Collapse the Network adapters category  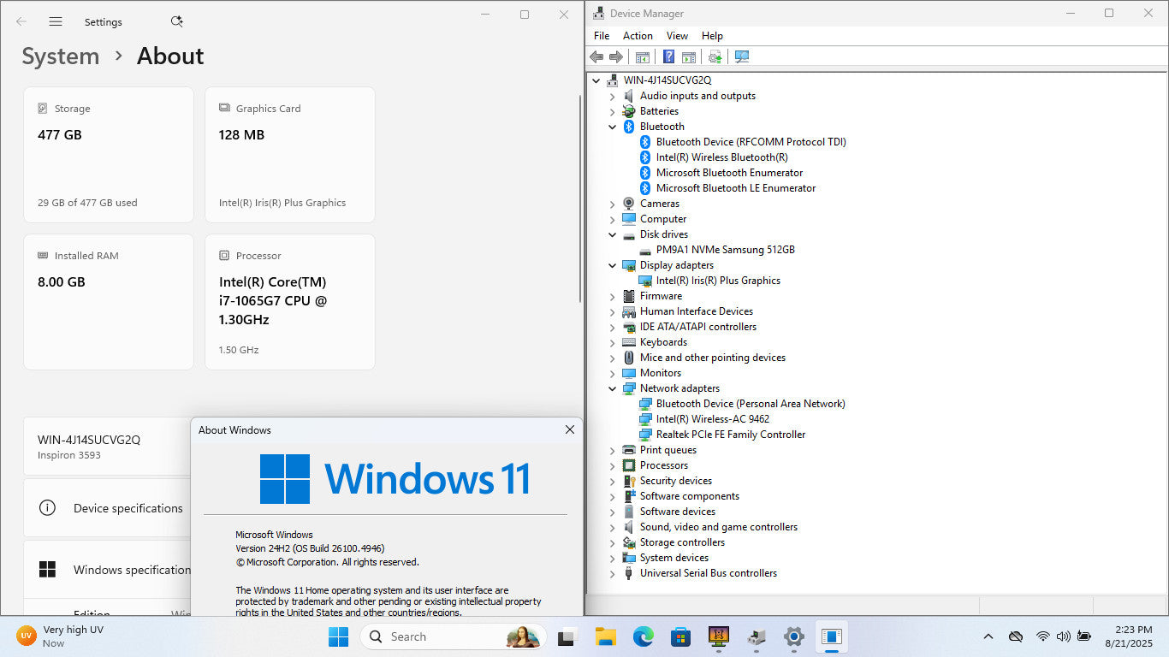coord(612,388)
